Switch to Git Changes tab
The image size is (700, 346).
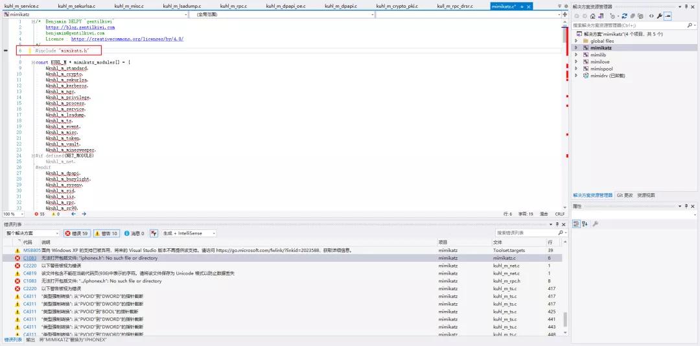coord(625,195)
